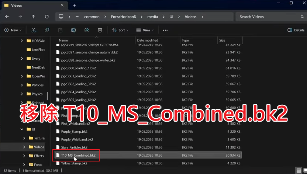Viewport: 307px width, 174px height.
Task: Close the Videos tab
Action: 62,6
